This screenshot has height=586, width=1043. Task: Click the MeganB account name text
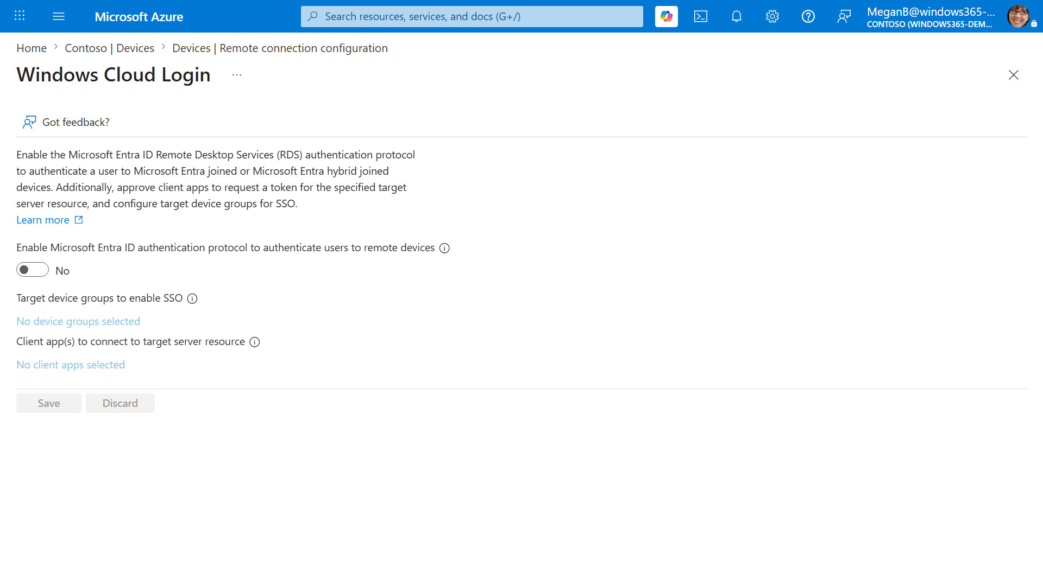pyautogui.click(x=931, y=12)
